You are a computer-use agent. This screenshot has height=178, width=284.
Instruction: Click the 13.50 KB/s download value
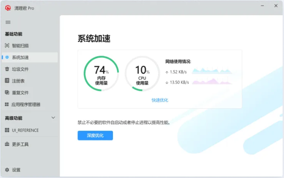click(x=179, y=82)
